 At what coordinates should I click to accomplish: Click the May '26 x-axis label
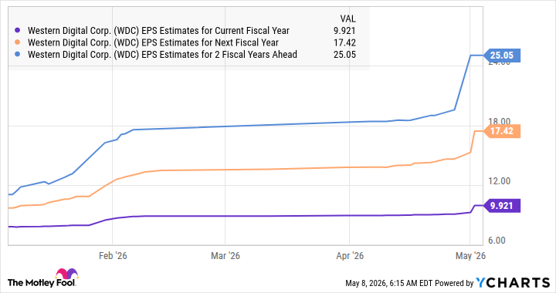pos(470,256)
